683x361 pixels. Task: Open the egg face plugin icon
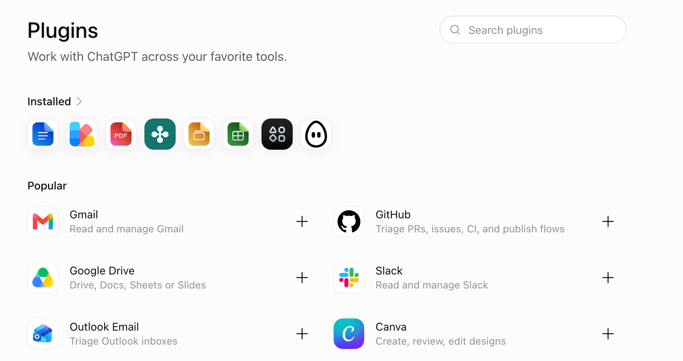coord(316,134)
